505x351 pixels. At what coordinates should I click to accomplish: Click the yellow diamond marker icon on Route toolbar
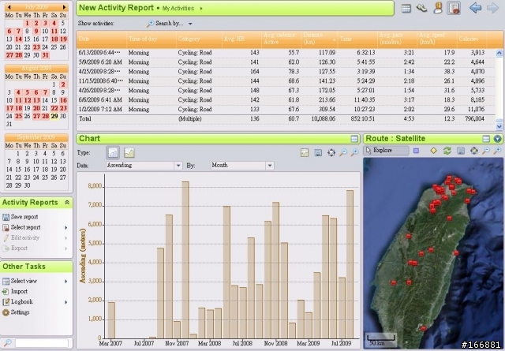coord(433,151)
